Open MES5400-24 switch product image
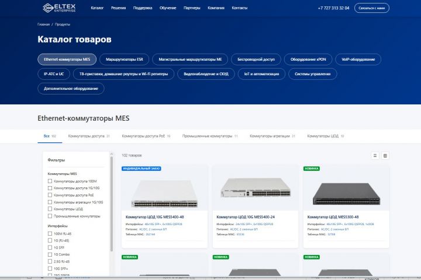The image size is (421, 280). pyautogui.click(x=256, y=188)
